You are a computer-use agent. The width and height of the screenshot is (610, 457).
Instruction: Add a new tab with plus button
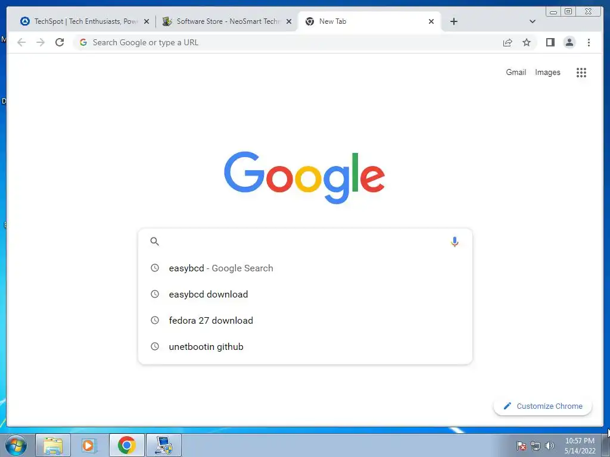click(x=453, y=21)
